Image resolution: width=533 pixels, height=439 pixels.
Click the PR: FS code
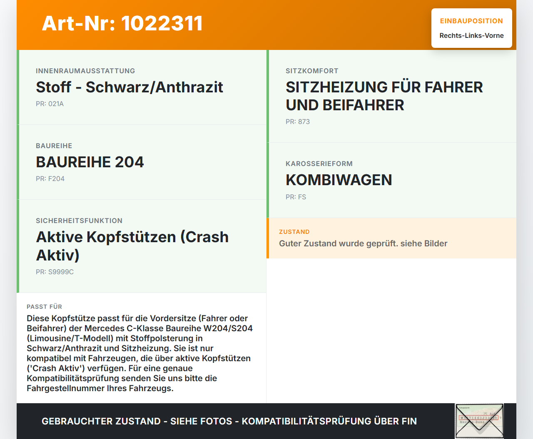296,197
